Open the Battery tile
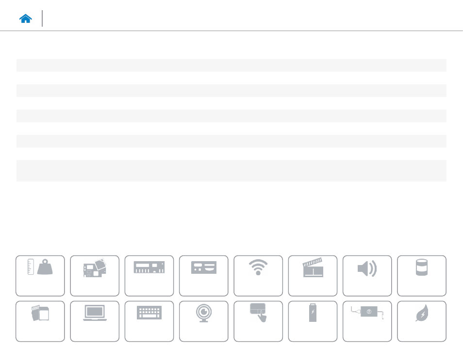The image size is (463, 350). tap(313, 321)
